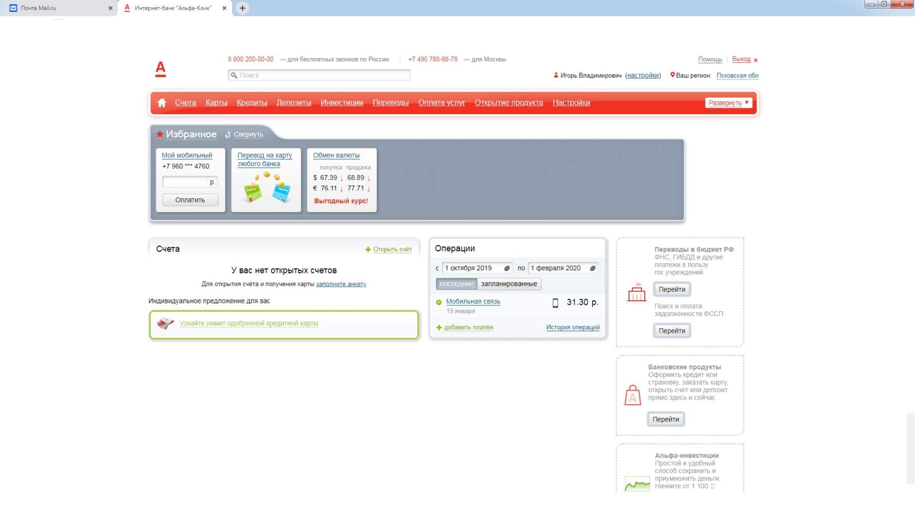Screen dimensions: 915x514
Task: Click Перейти under Банковские продукты
Action: click(x=666, y=419)
